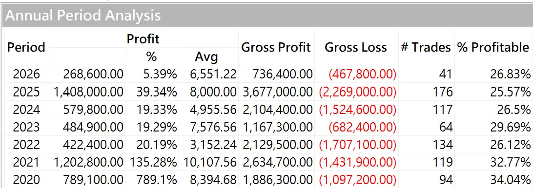Click the 26.83% profitable value
533x188 pixels.
pyautogui.click(x=510, y=75)
